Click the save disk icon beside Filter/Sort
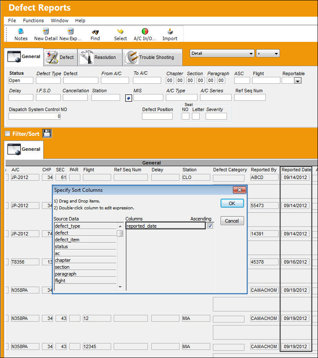This screenshot has height=358, width=318. pyautogui.click(x=47, y=133)
